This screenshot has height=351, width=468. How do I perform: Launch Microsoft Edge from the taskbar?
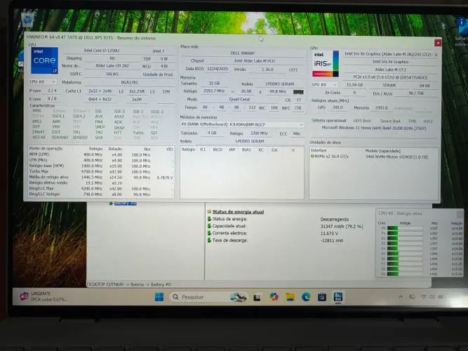tap(306, 297)
